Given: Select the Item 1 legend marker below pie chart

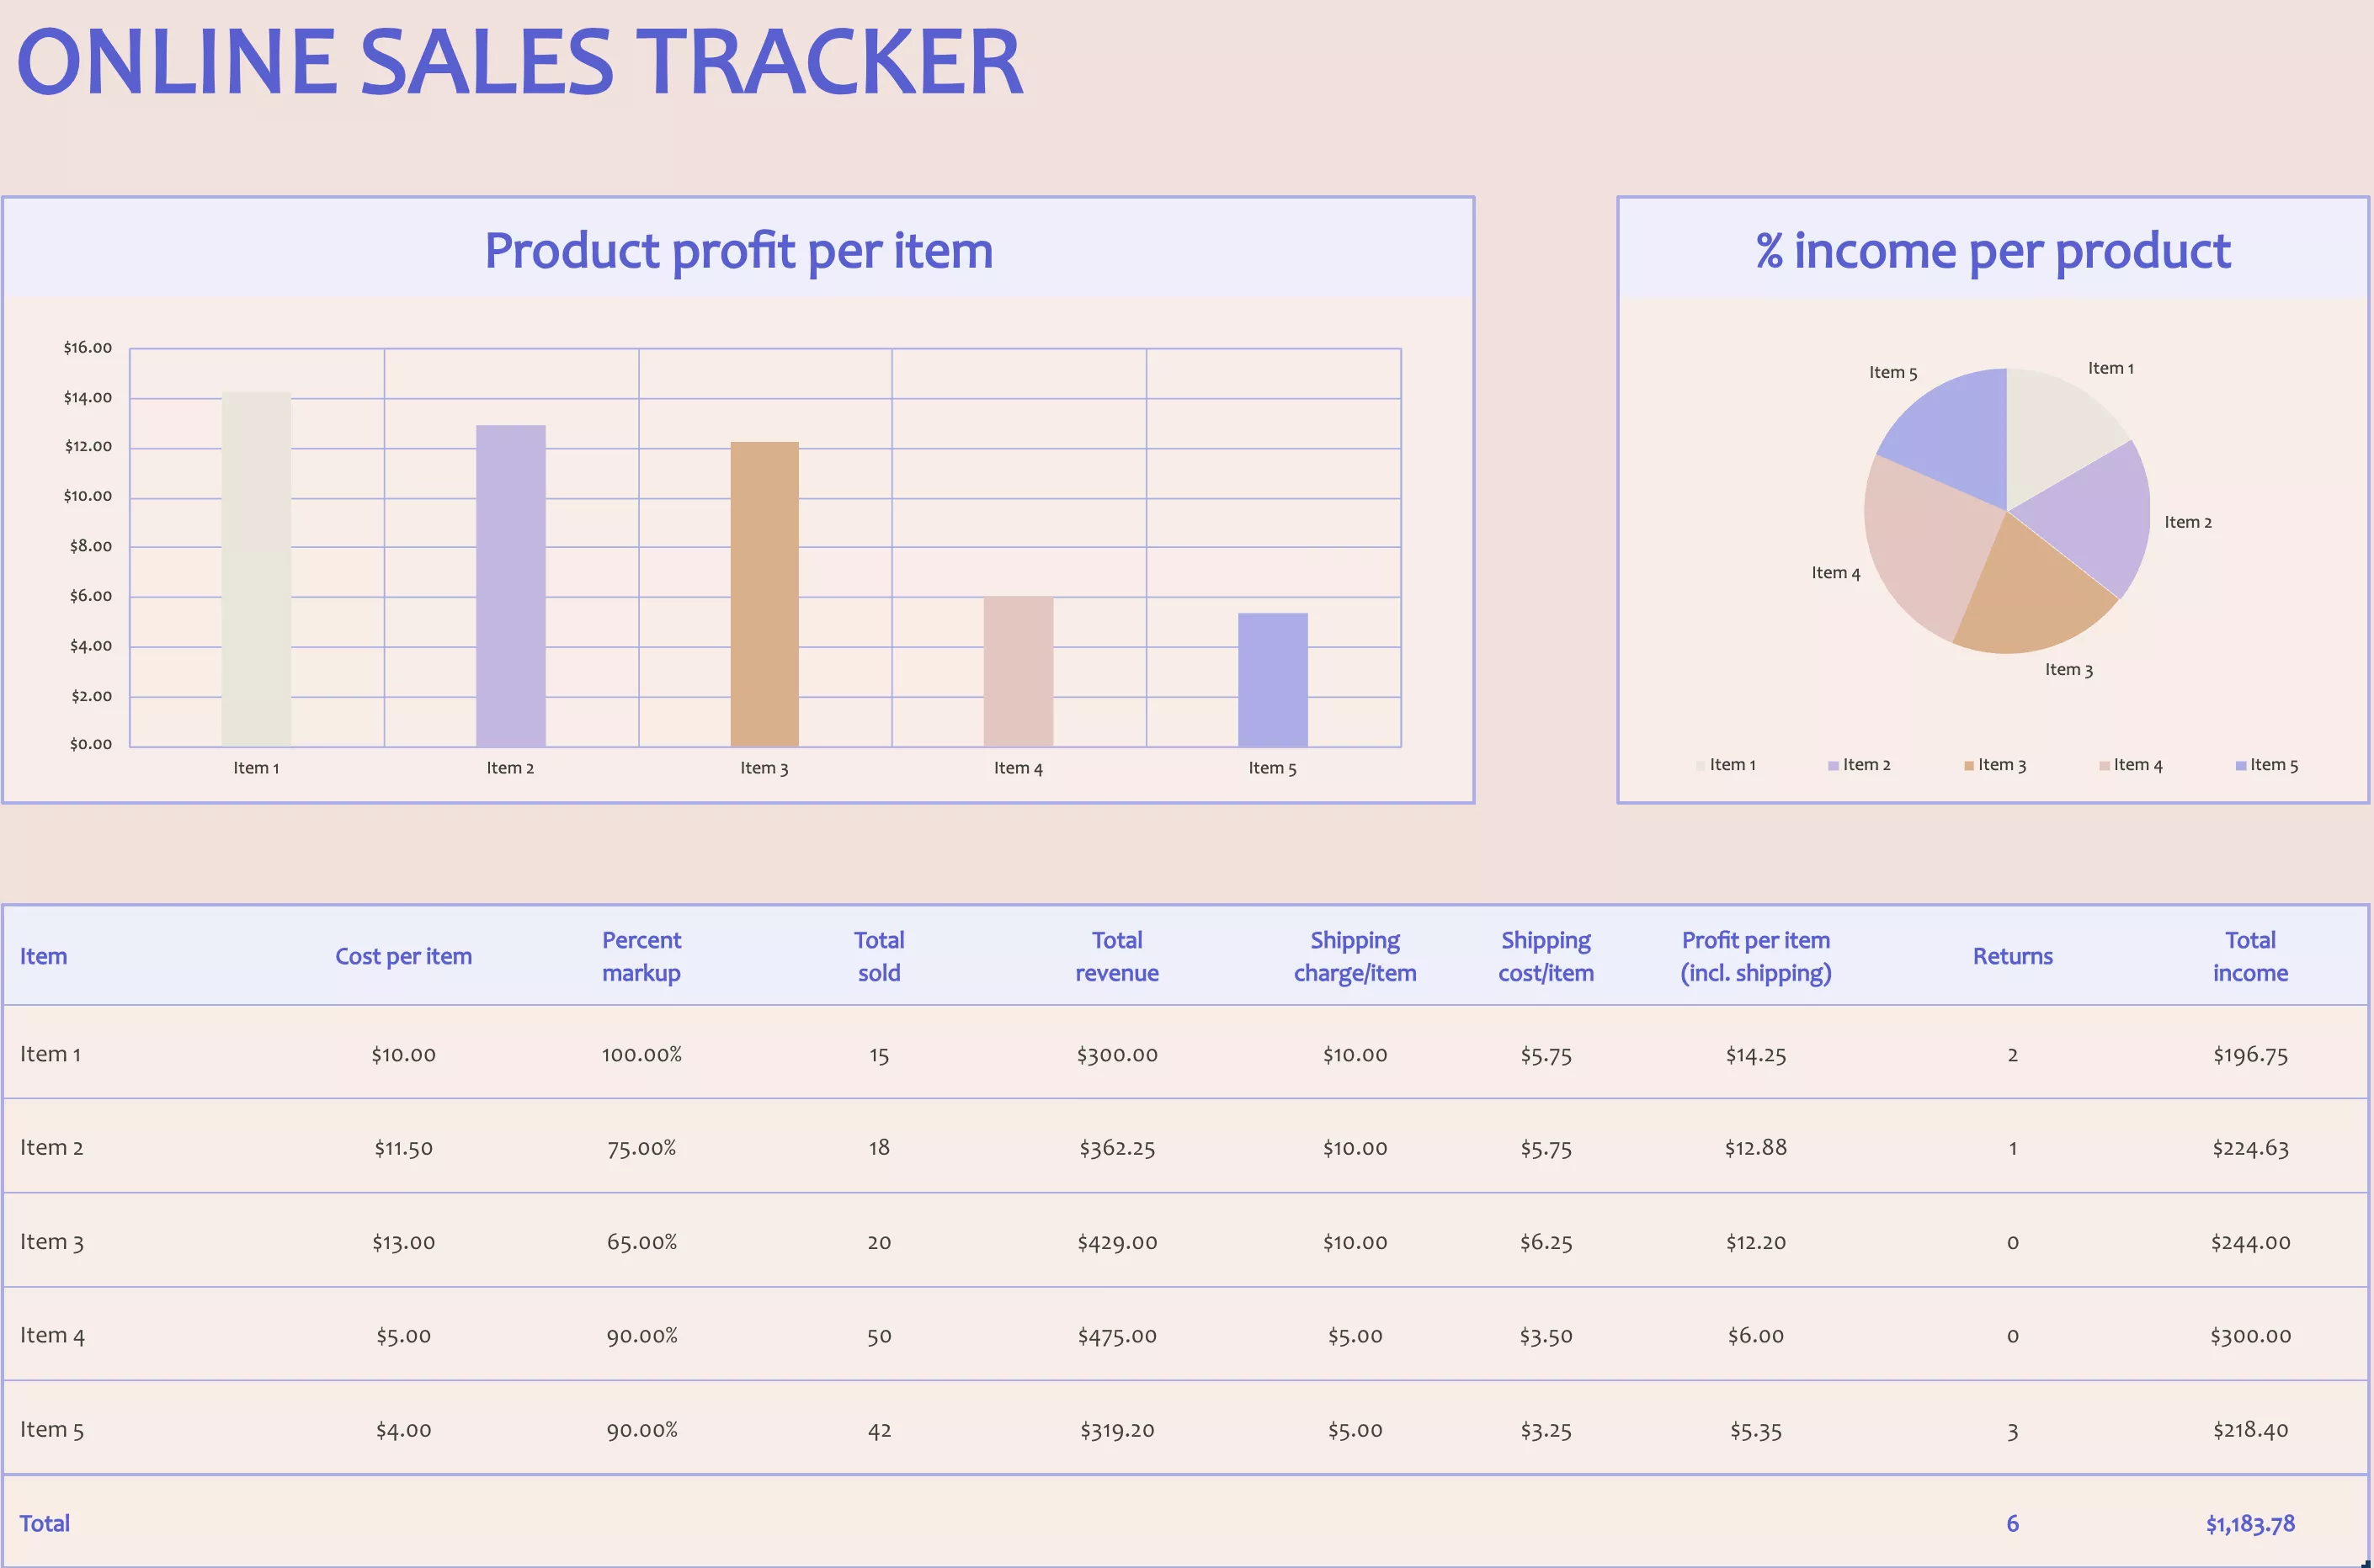Looking at the screenshot, I should click(x=1700, y=764).
